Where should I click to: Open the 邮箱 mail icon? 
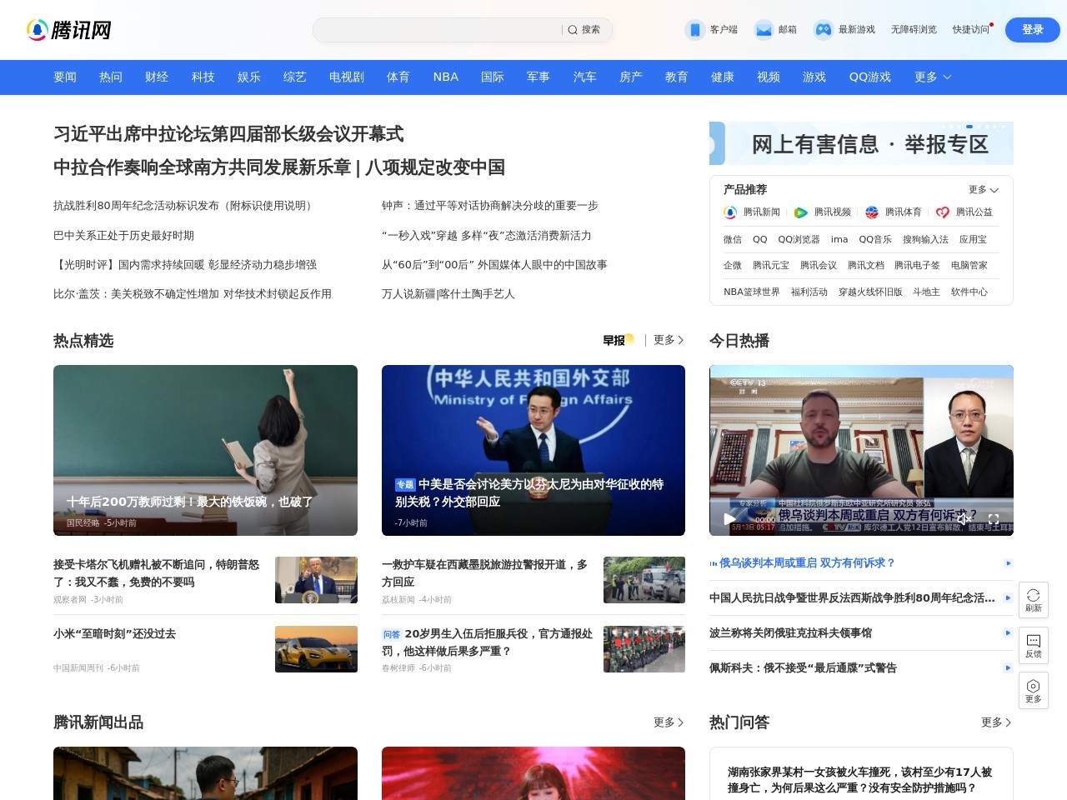[x=764, y=30]
